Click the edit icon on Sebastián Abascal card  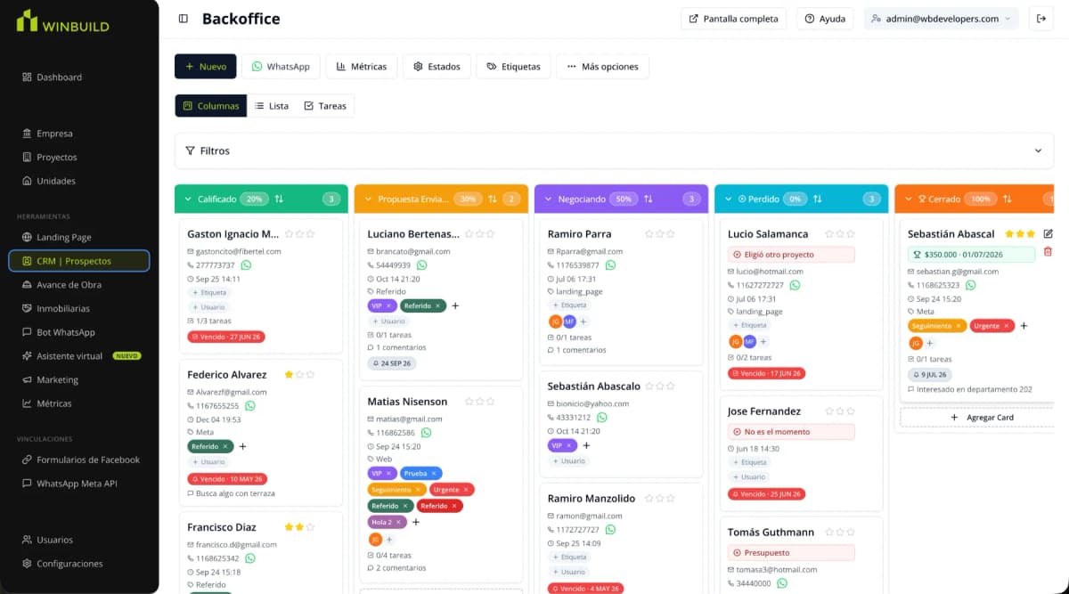[1048, 234]
